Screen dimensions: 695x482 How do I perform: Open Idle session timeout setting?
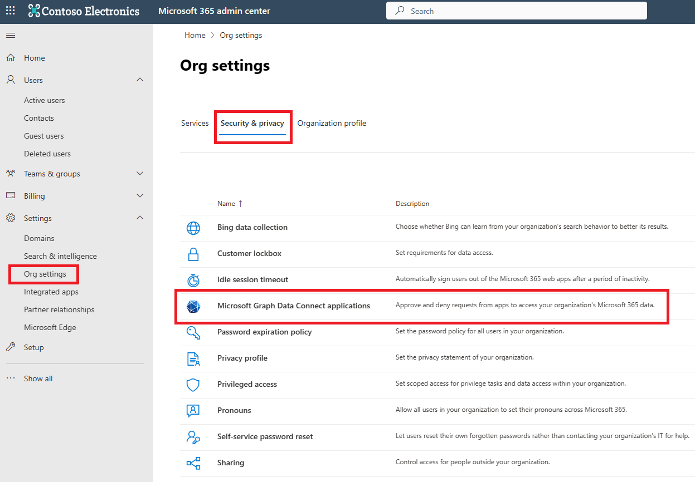tap(253, 279)
